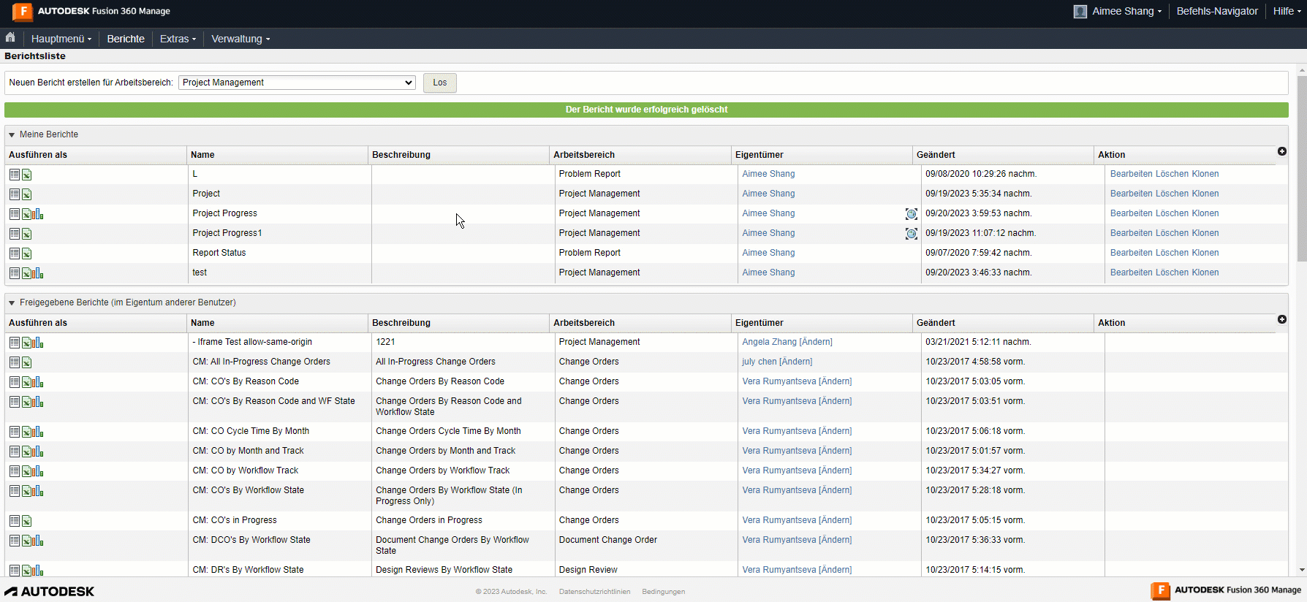Click scheduled-report icon beside Project Progress1 owner
The image size is (1307, 602).
(911, 234)
